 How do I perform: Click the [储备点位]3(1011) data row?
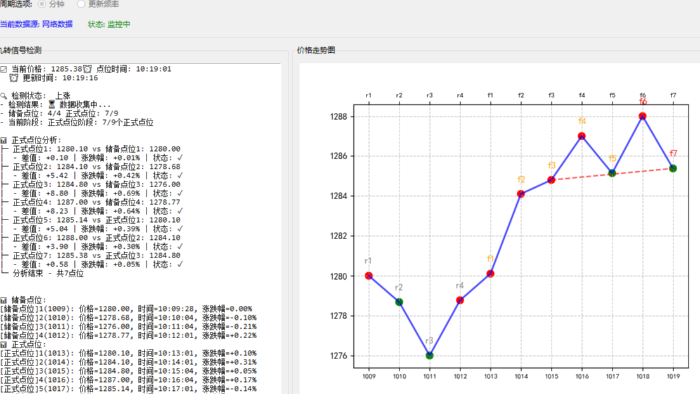129,327
